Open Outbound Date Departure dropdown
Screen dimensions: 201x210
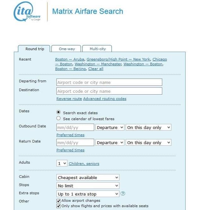point(110,127)
